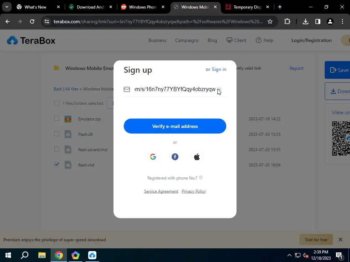The width and height of the screenshot is (350, 262).
Task: Close the What's New tab
Action: (x=58, y=7)
